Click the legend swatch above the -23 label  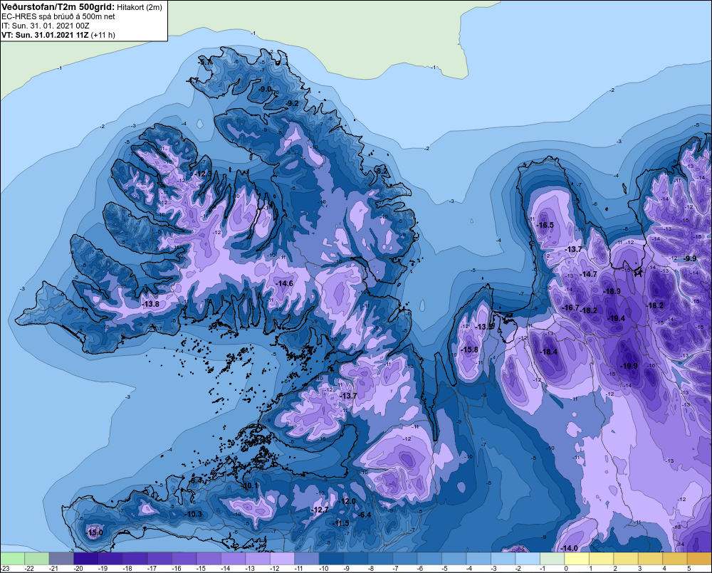pos(12,558)
